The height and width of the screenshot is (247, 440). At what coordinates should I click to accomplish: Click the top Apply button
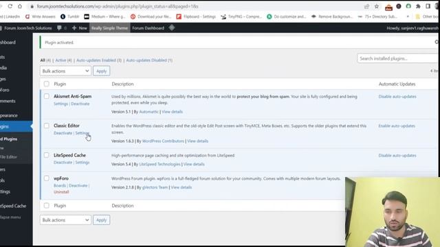(102, 71)
